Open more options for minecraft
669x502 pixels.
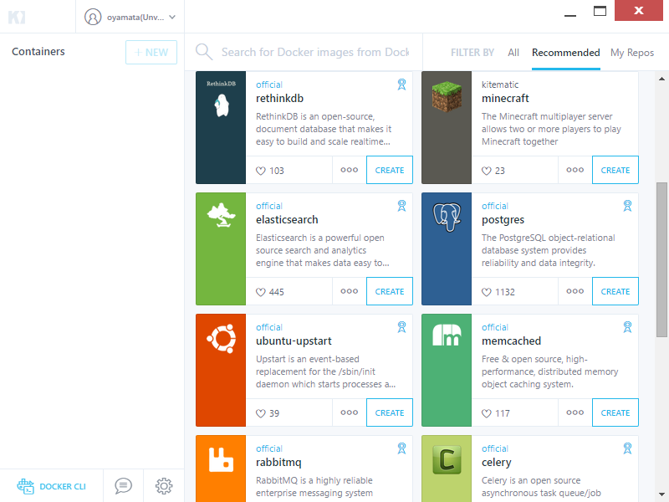tap(575, 170)
